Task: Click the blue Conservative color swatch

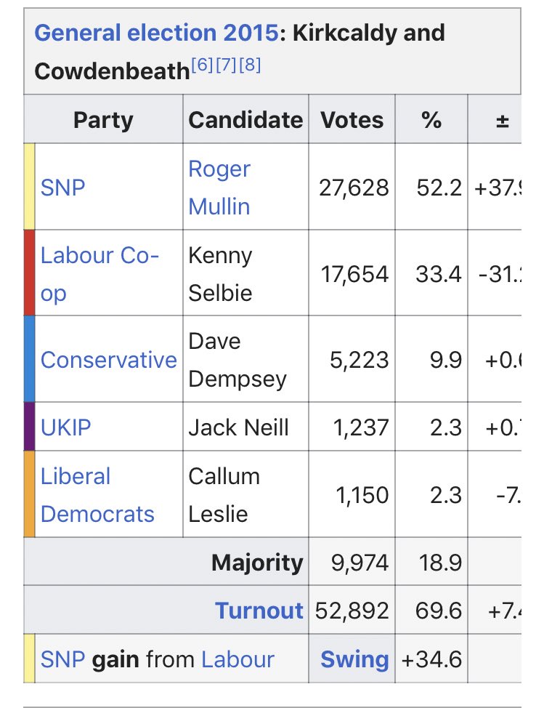Action: (x=29, y=359)
